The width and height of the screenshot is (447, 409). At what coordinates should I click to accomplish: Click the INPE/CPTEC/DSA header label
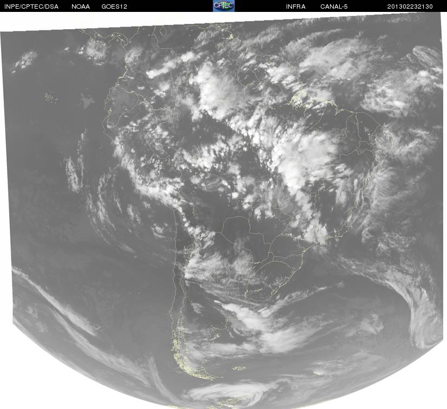31,7
